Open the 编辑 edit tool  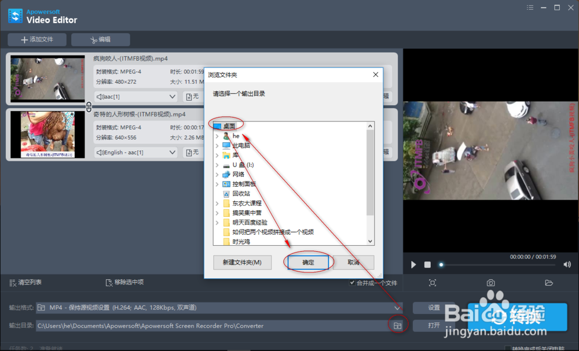tap(100, 39)
